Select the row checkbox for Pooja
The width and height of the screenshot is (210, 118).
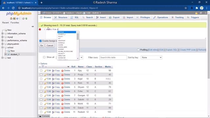pyautogui.click(x=41, y=75)
